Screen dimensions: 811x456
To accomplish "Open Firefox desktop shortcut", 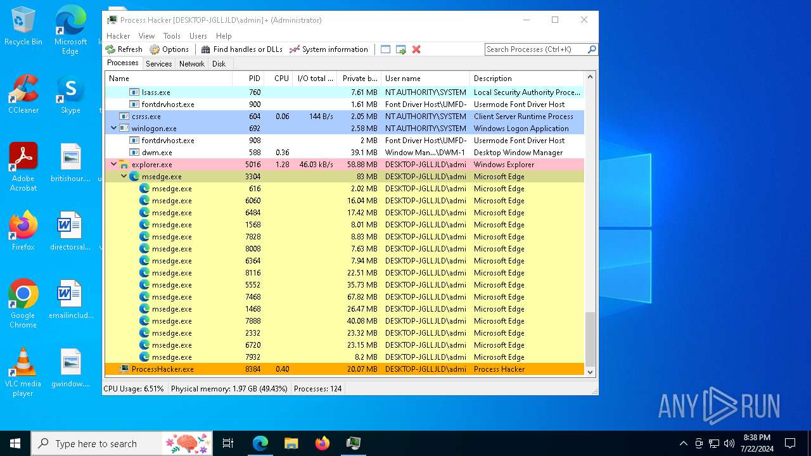I will pyautogui.click(x=23, y=231).
